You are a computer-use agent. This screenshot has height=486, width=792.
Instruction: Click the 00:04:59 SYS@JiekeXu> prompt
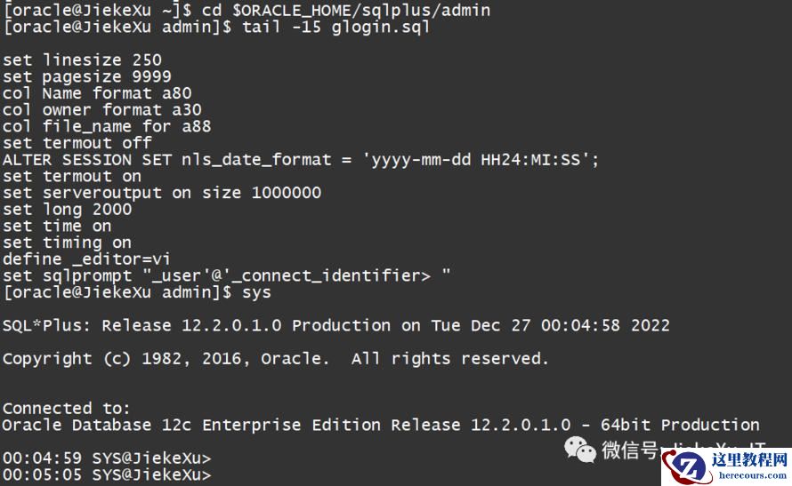(107, 458)
